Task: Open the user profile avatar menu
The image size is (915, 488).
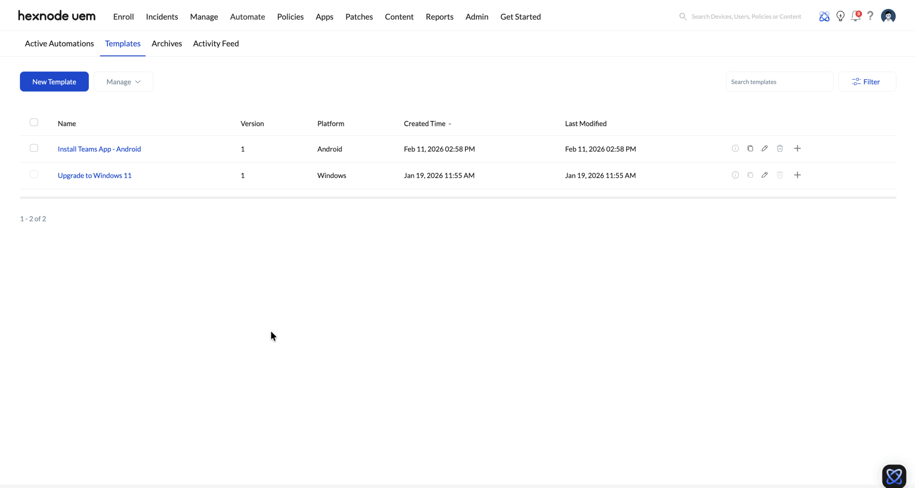Action: pyautogui.click(x=888, y=16)
